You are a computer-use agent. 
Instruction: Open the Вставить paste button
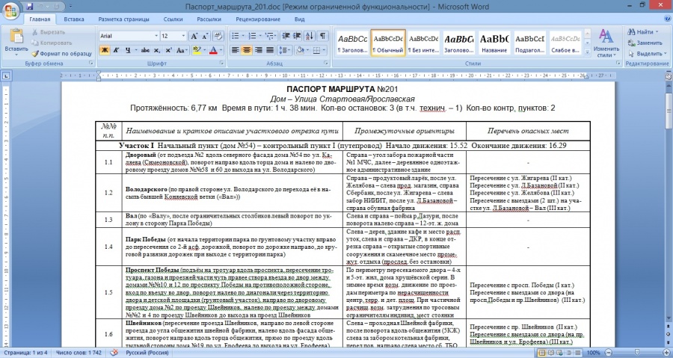click(16, 42)
